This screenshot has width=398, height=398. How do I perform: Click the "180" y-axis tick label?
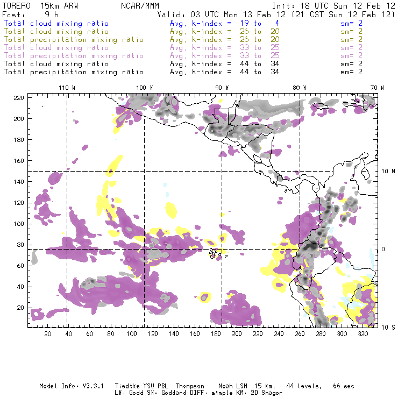coord(19,140)
